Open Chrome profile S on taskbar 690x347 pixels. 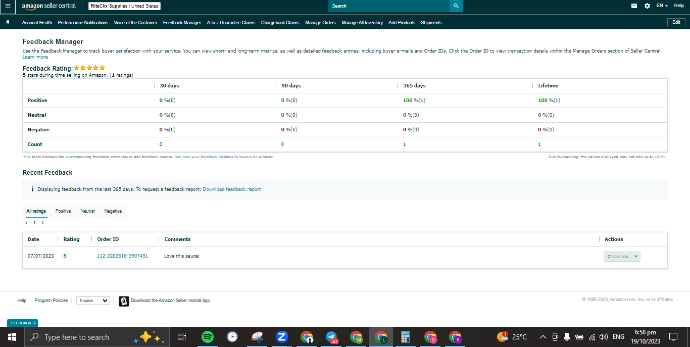pos(430,337)
